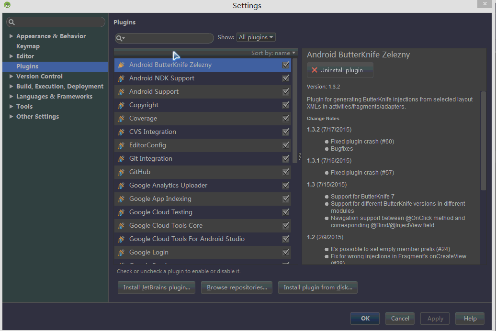Screen dimensions: 496x331
Task: Expand the Editor settings arrow
Action: [11, 56]
